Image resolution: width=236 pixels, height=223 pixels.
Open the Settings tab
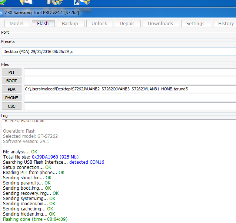point(196,23)
